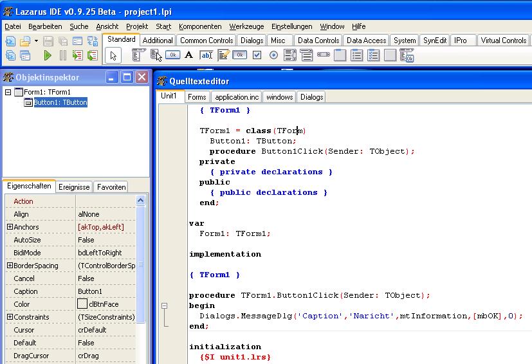Switch to the Ereignisse tab

(74, 187)
